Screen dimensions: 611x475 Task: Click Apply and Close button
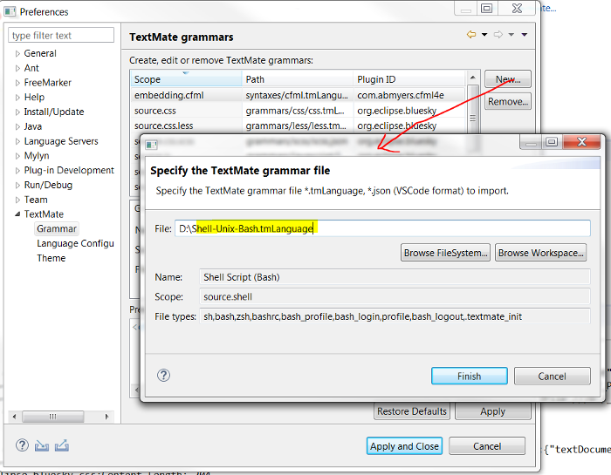coord(404,446)
